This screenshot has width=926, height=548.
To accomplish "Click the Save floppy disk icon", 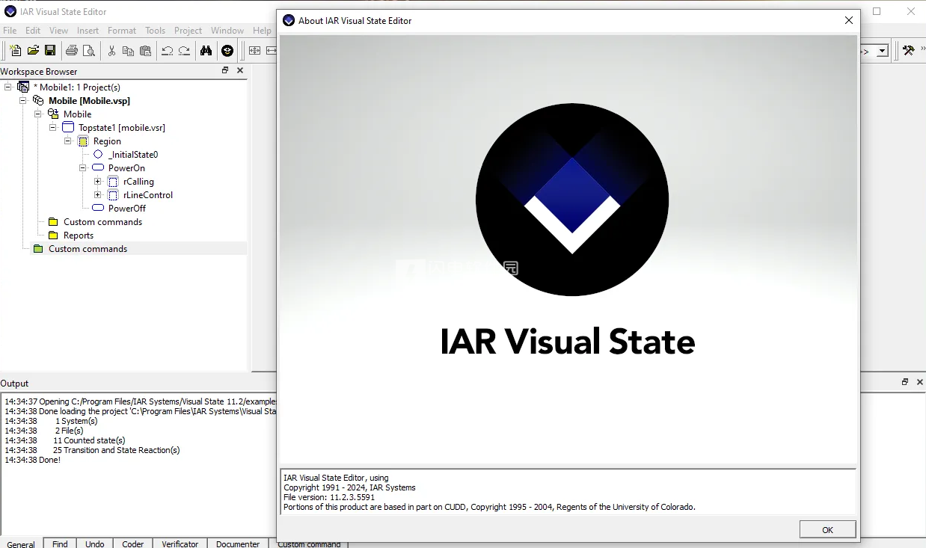I will (x=50, y=51).
